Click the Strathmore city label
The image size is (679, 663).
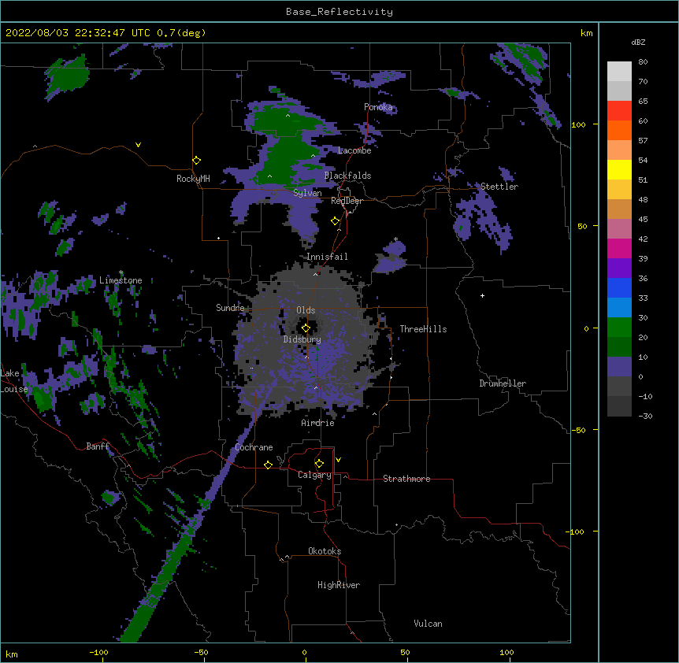pyautogui.click(x=406, y=479)
